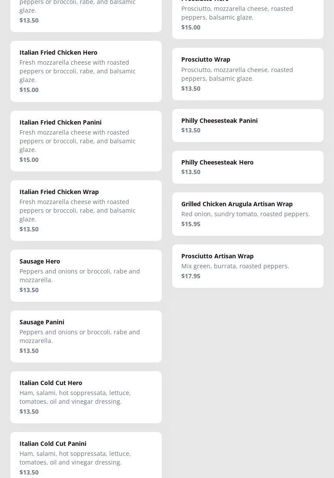The height and width of the screenshot is (478, 334).
Task: Click the $15.00 price under Fried Chicken Hero
Action: click(29, 90)
